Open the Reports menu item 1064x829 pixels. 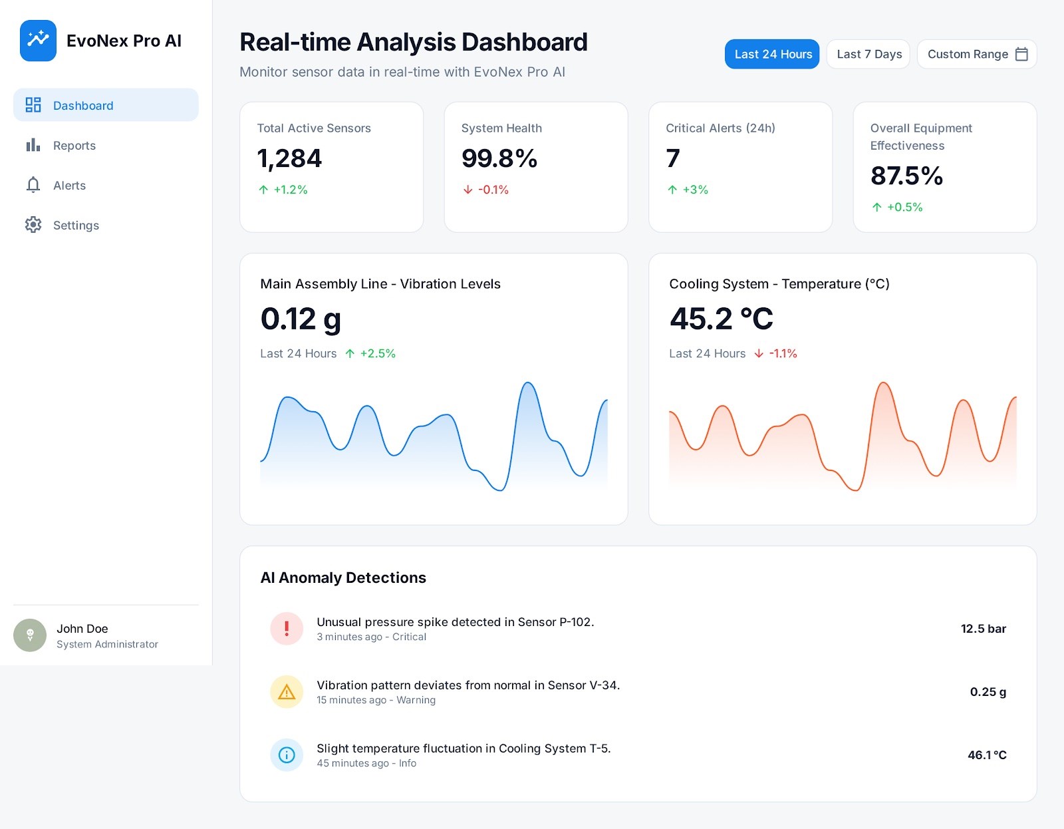point(74,145)
